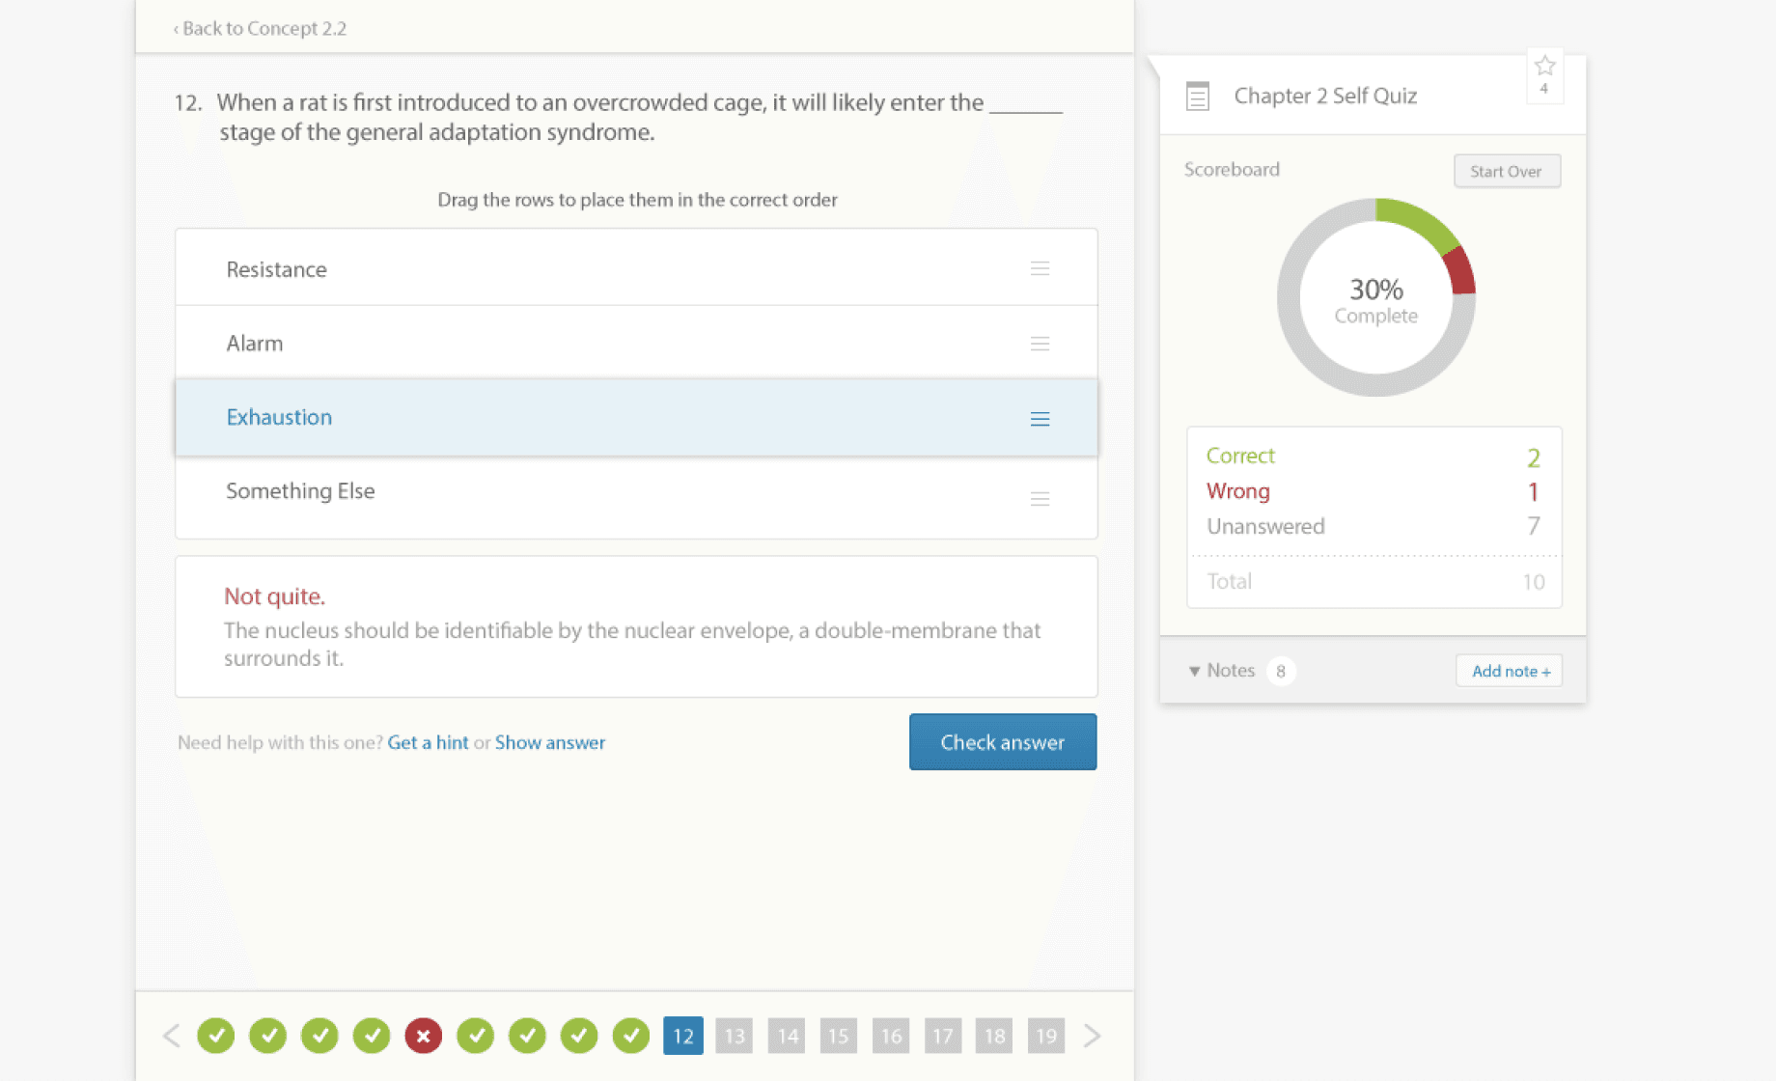Click the star favorite icon
The height and width of the screenshot is (1081, 1776).
click(1544, 67)
